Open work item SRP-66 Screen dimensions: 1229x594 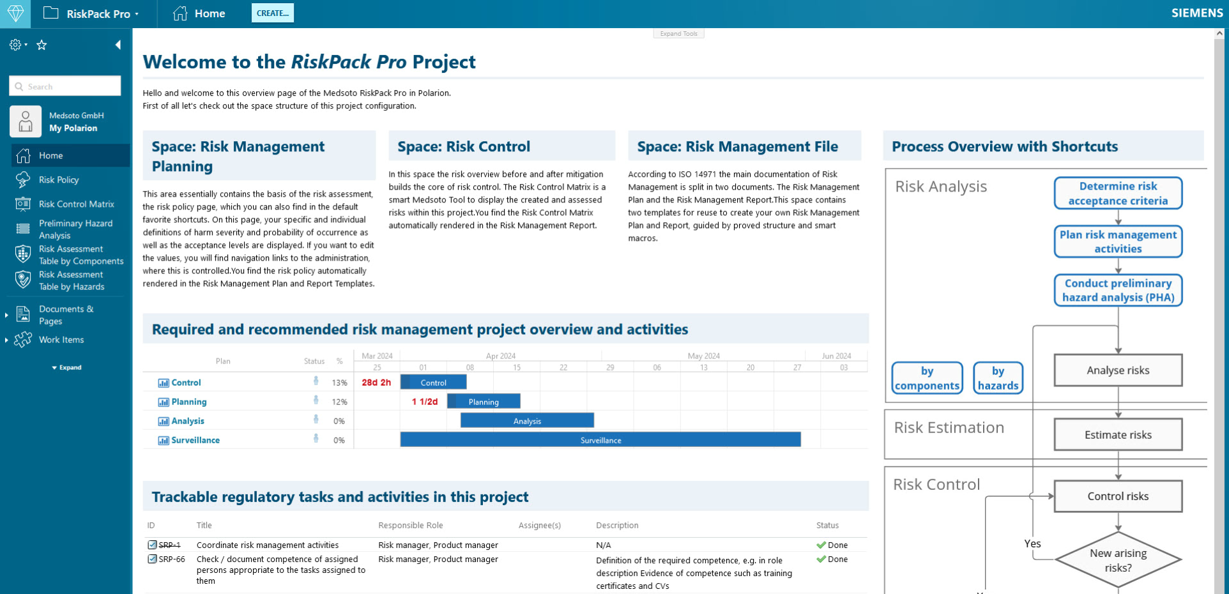click(x=172, y=559)
